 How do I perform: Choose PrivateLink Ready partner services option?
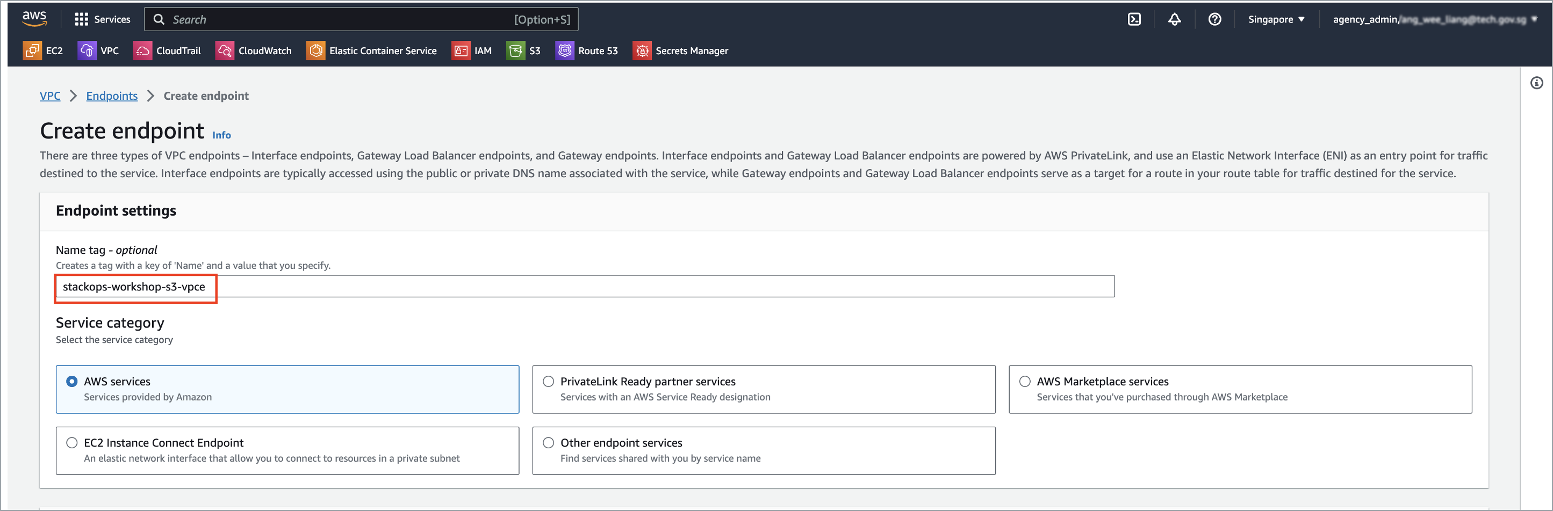point(548,381)
